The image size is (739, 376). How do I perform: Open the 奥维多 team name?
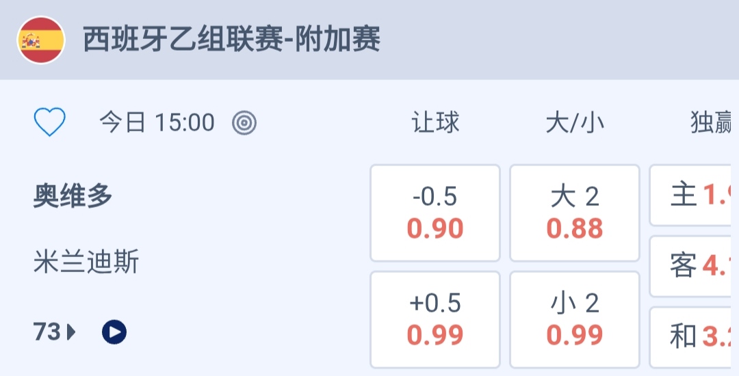point(73,197)
